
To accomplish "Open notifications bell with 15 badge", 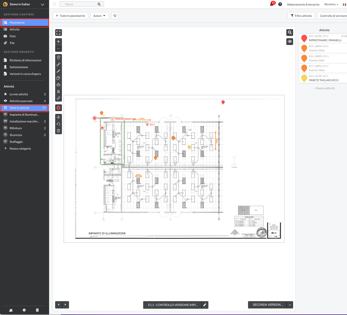I will (x=272, y=4).
